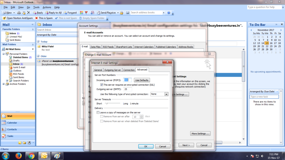Open the Outbox folder

click(17, 71)
